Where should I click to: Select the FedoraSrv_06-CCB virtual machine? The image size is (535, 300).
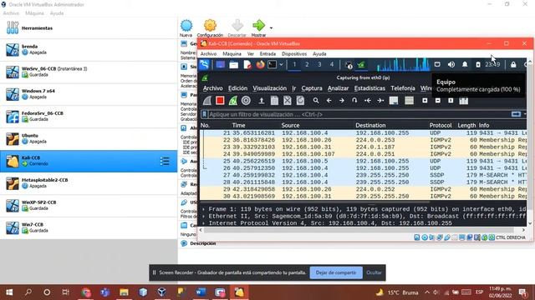click(x=89, y=117)
